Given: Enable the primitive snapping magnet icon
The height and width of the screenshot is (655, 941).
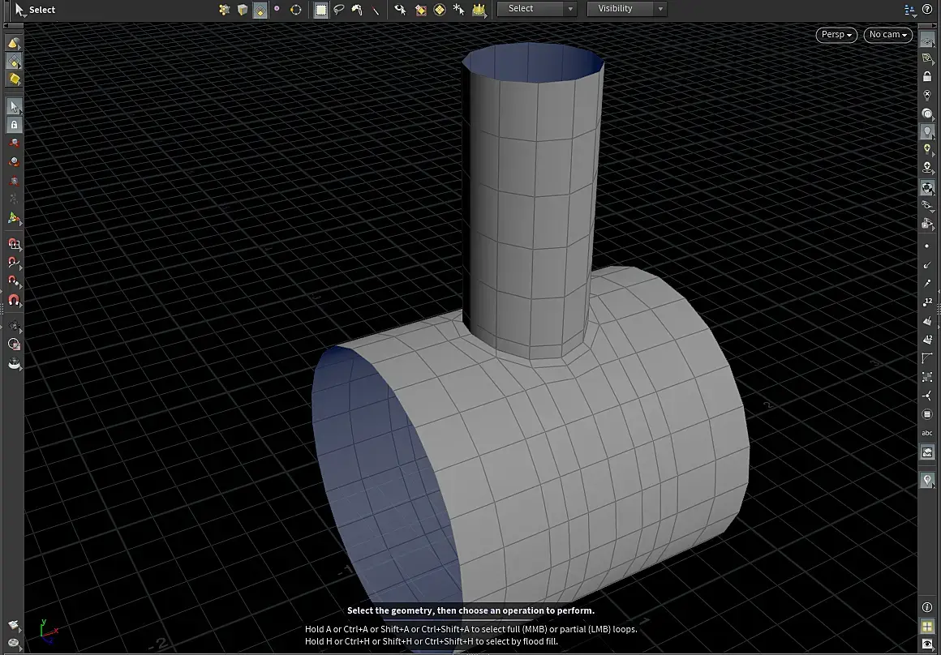Looking at the screenshot, I should click(x=14, y=263).
